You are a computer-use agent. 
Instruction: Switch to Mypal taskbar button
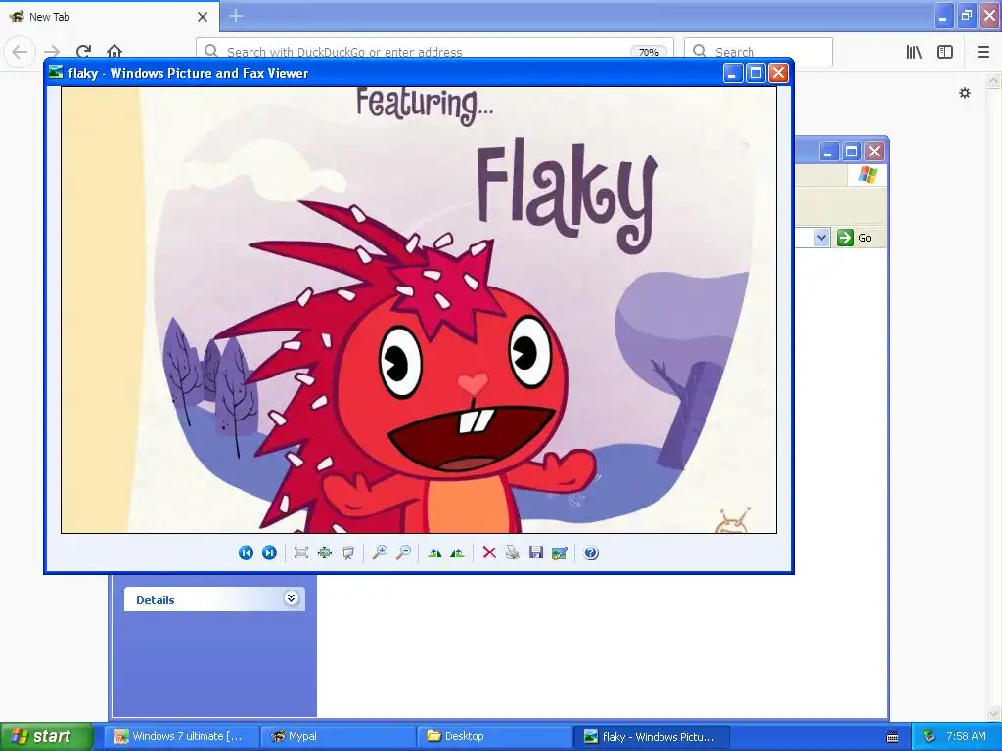click(x=338, y=736)
